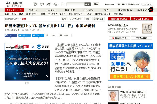Open 金正日 keyword link
The height and width of the screenshot is (104, 157).
pyautogui.click(x=74, y=45)
